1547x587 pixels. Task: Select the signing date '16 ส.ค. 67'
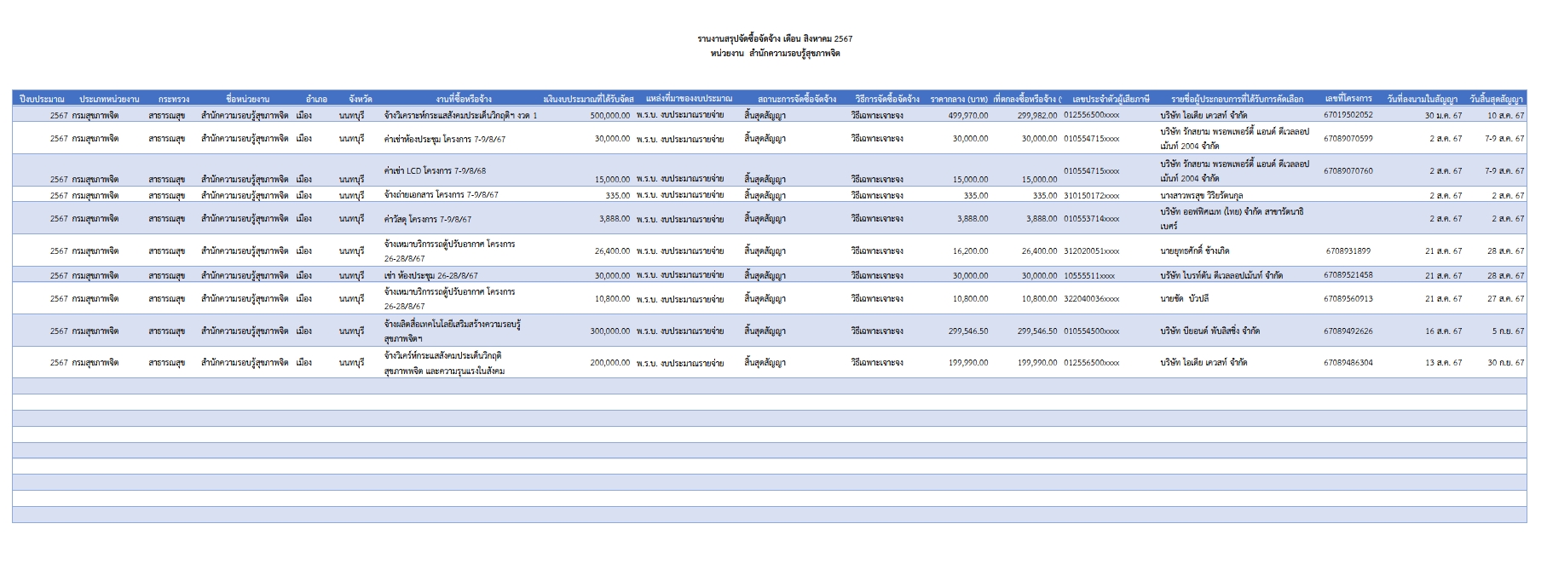click(x=1443, y=331)
